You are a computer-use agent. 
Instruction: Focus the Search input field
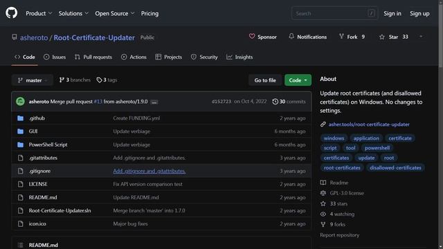pyautogui.click(x=334, y=13)
